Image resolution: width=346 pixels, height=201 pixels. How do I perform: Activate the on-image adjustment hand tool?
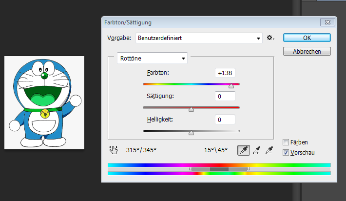(x=114, y=150)
